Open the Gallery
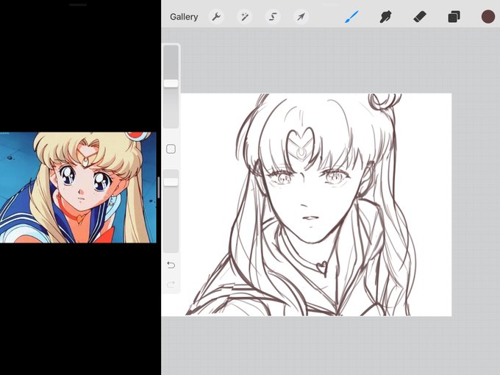Image resolution: width=500 pixels, height=375 pixels. coord(184,17)
